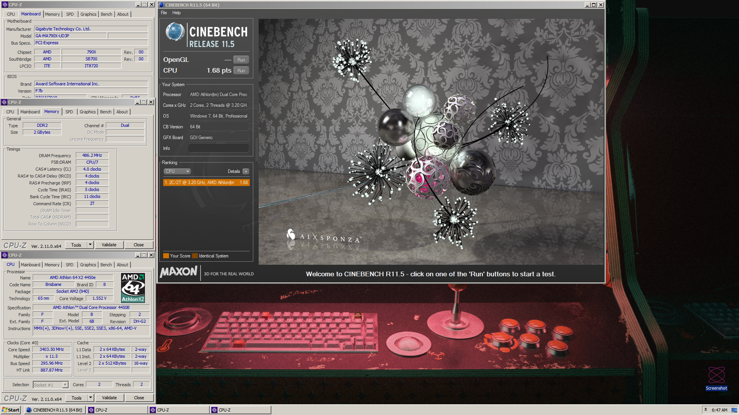Select Memory tab in bottom CPU-Z window

(52, 265)
